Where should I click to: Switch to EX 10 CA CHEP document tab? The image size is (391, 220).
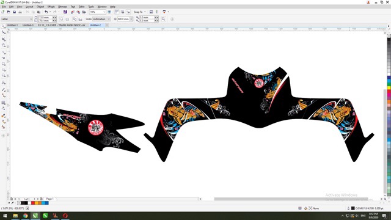pos(62,25)
